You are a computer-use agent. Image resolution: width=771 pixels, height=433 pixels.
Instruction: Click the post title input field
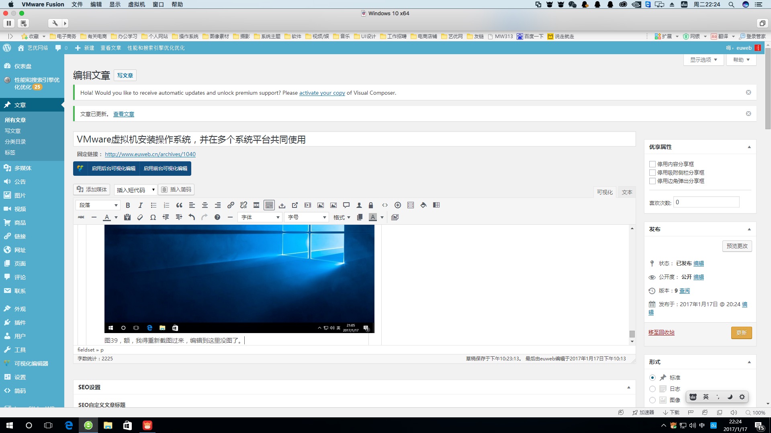pyautogui.click(x=354, y=139)
